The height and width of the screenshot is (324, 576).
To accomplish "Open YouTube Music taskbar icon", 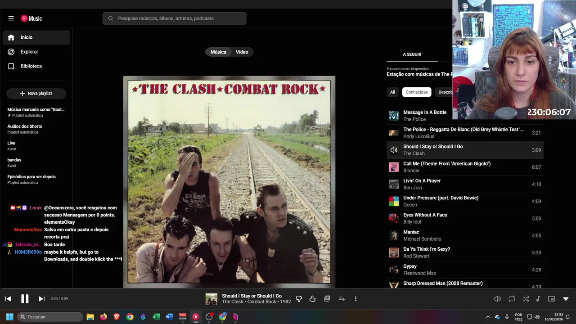I will click(x=196, y=317).
